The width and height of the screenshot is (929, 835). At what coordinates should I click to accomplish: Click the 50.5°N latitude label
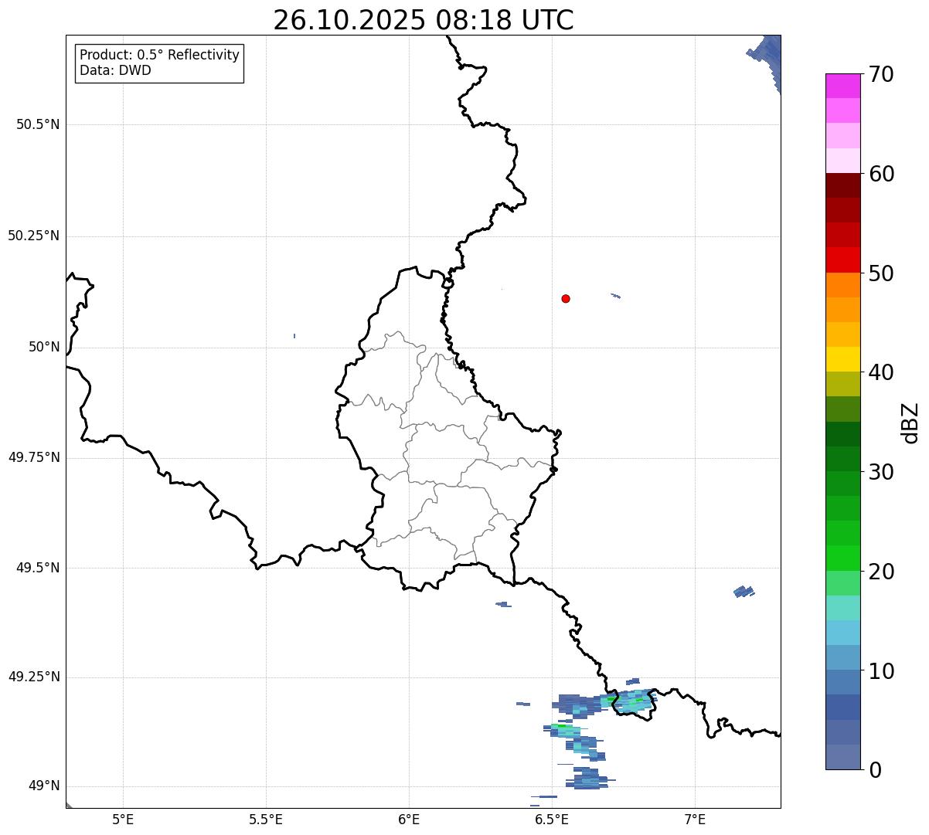pyautogui.click(x=38, y=124)
